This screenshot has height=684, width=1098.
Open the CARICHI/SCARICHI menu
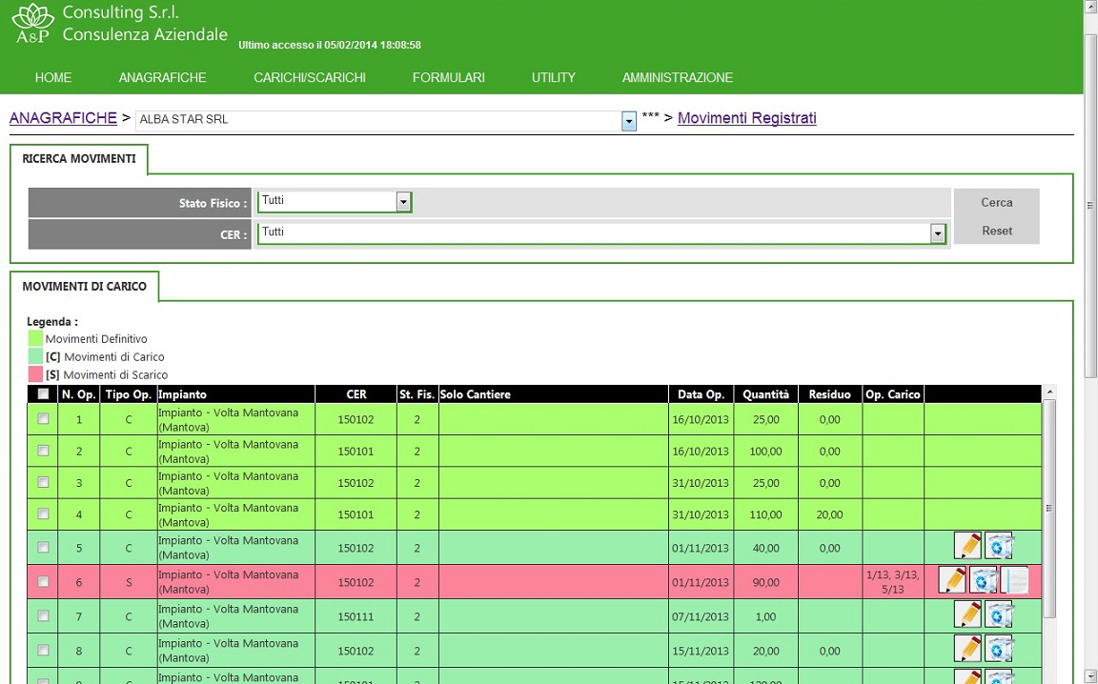click(310, 78)
